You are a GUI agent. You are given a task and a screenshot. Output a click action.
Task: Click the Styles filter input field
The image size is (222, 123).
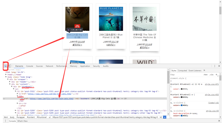(x=185, y=75)
